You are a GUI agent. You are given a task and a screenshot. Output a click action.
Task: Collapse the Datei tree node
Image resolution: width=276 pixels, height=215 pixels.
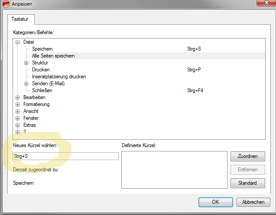[18, 42]
